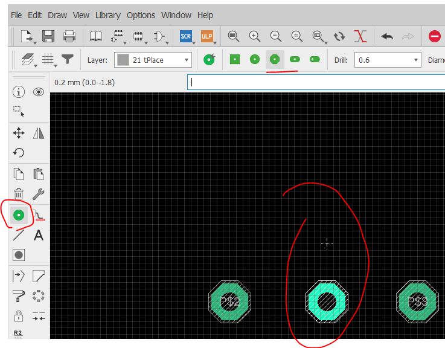Click the device editor icon
The height and width of the screenshot is (348, 445).
coord(117,36)
